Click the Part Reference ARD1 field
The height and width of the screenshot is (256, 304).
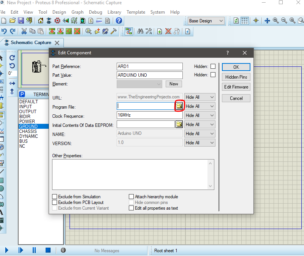149,66
